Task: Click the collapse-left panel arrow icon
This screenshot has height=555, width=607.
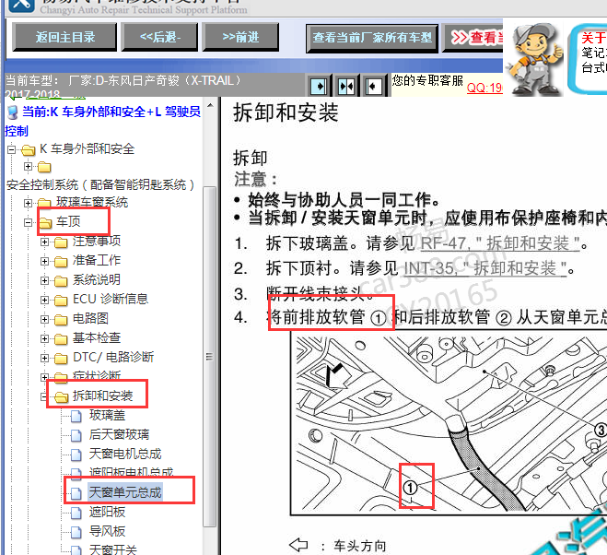Action: pyautogui.click(x=374, y=86)
